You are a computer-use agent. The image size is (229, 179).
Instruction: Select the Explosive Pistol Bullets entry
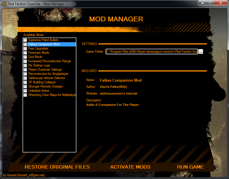click(43, 40)
